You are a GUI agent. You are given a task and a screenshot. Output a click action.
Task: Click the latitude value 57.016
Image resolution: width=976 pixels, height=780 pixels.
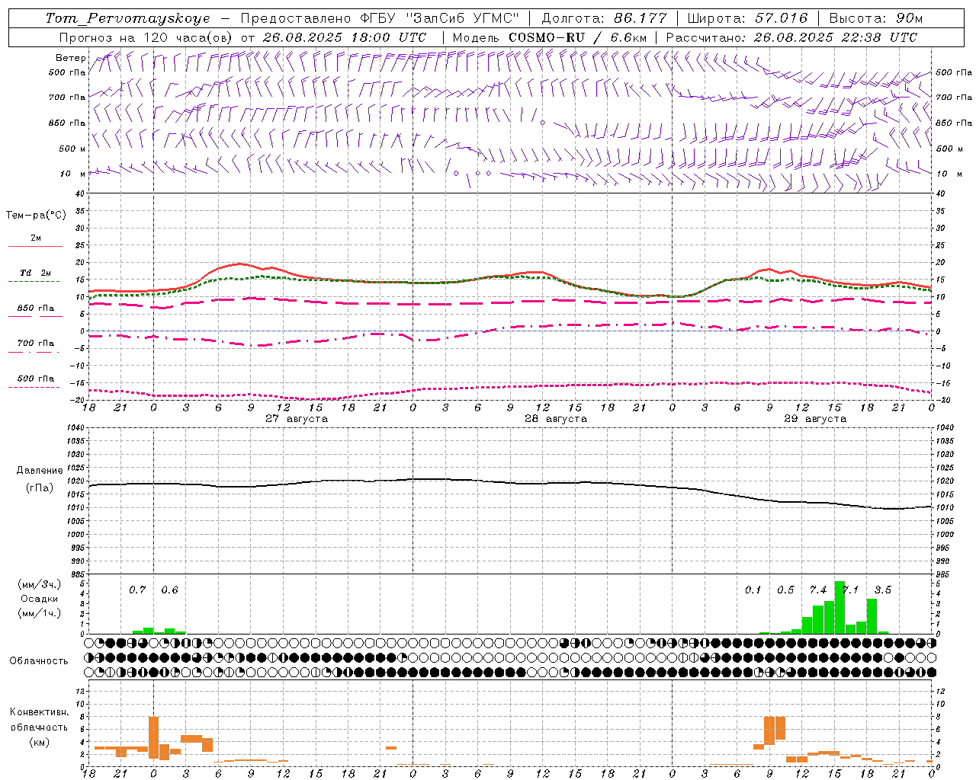point(782,18)
